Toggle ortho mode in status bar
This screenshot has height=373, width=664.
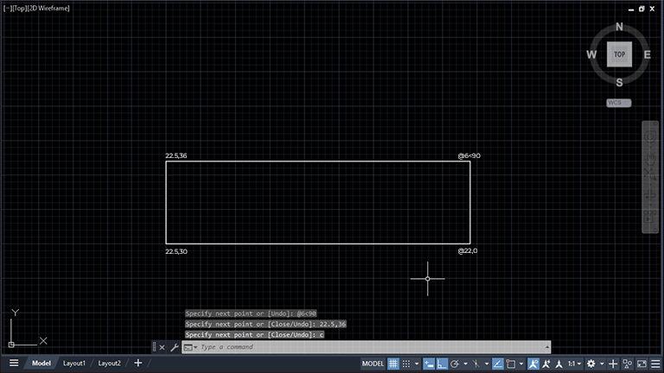(442, 364)
